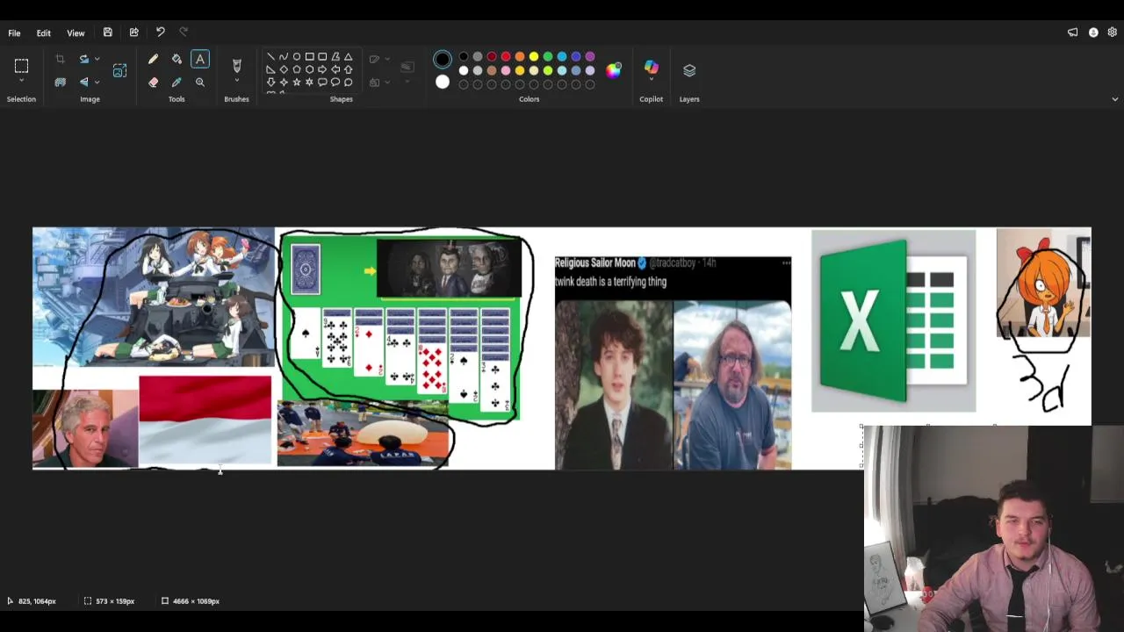Activate the Color 1 black circle
1124x632 pixels.
pos(442,60)
